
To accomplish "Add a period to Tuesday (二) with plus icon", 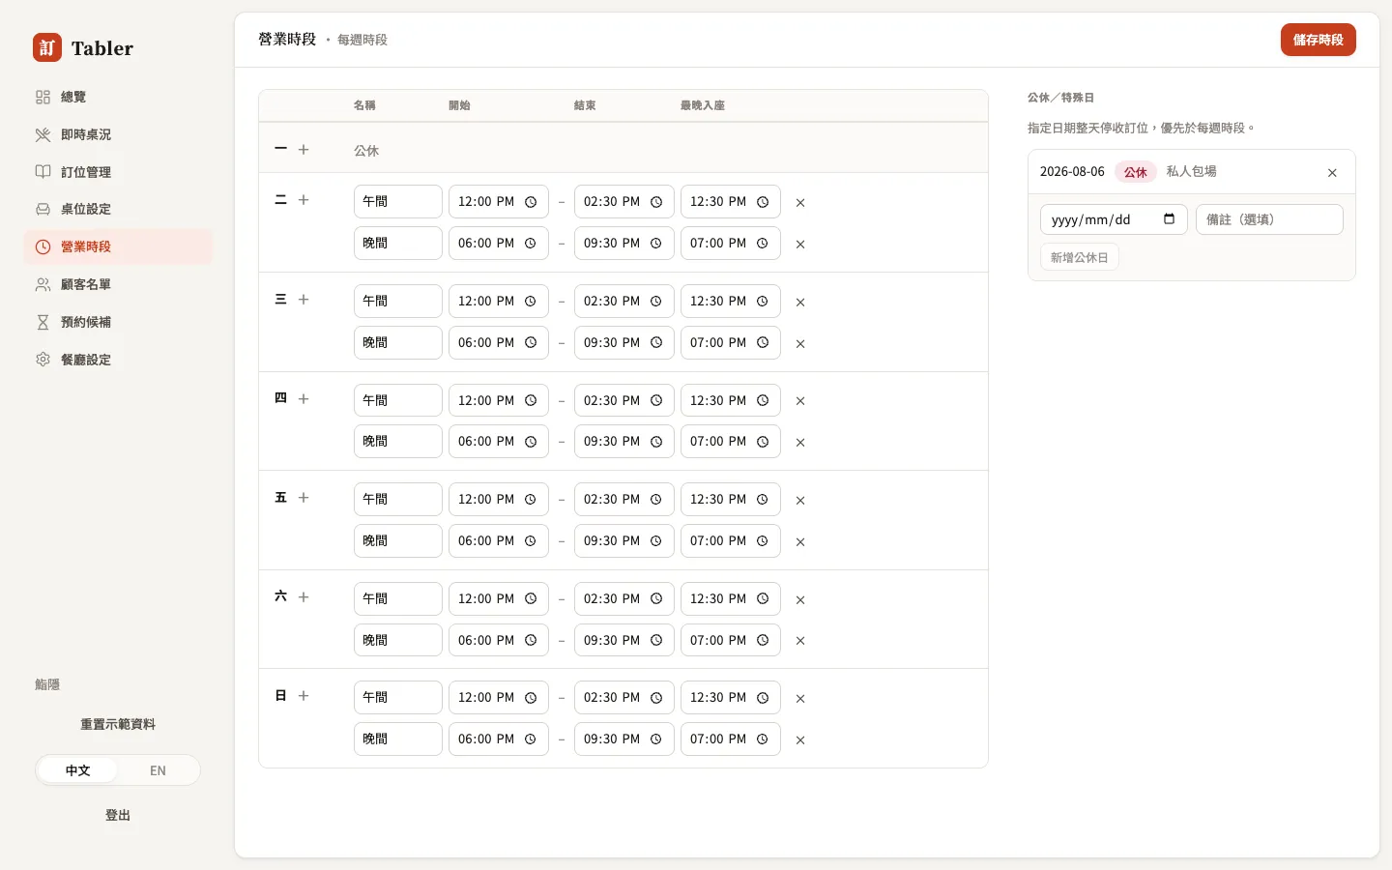I will coord(304,200).
